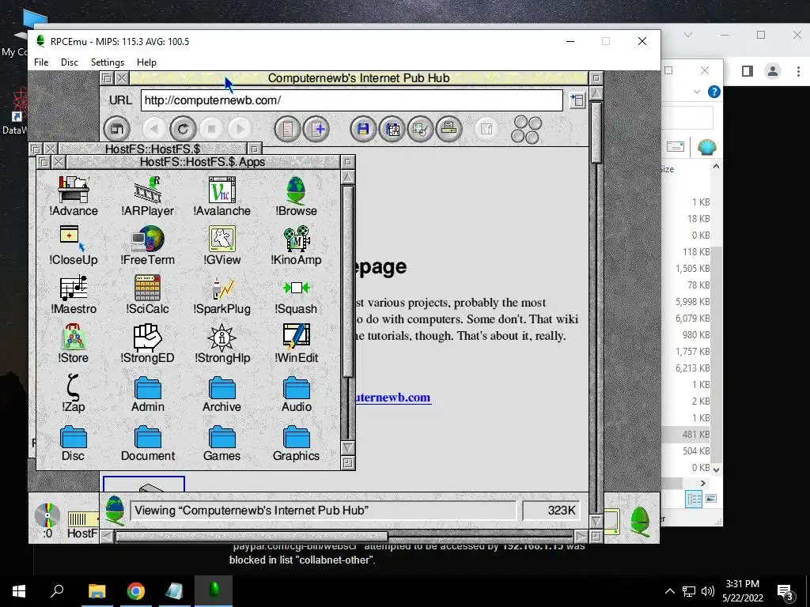Open the !Squash compression icon
Screen dimensions: 810x607
tap(296, 294)
